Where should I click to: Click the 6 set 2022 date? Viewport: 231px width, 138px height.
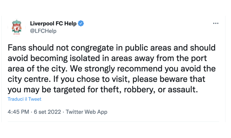coord(47,112)
